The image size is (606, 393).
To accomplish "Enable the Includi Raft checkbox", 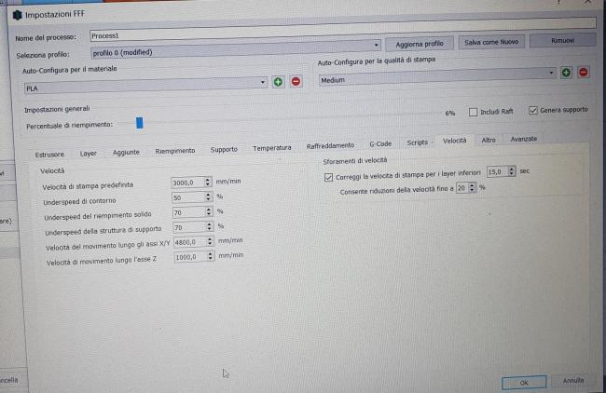I will click(x=474, y=111).
